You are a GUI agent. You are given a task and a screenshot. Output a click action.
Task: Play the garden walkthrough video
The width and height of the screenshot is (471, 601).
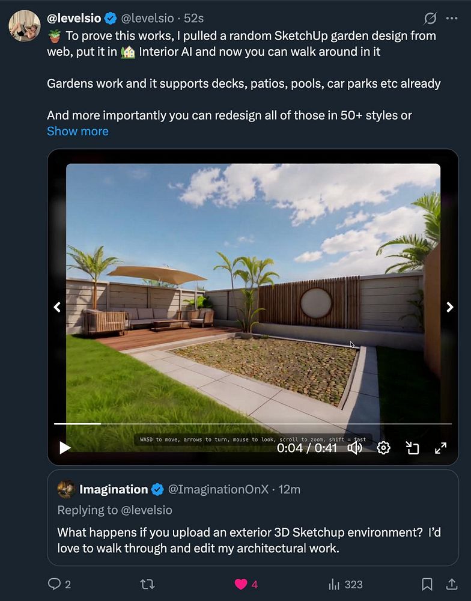point(65,447)
